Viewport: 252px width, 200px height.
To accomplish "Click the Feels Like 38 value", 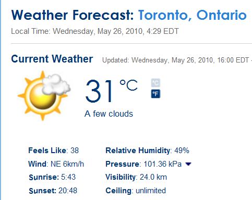I will 54,151.
